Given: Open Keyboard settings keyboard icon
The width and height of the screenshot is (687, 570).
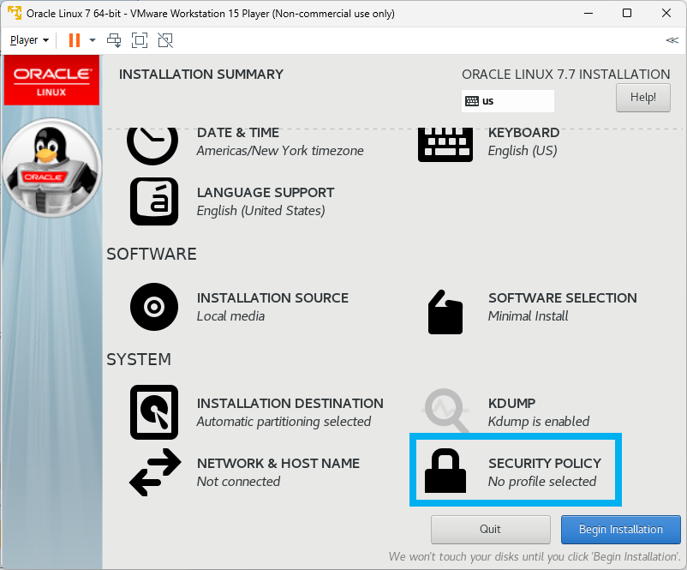Looking at the screenshot, I should point(445,145).
